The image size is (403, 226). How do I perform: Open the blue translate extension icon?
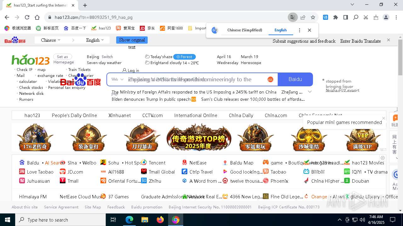pyautogui.click(x=326, y=17)
